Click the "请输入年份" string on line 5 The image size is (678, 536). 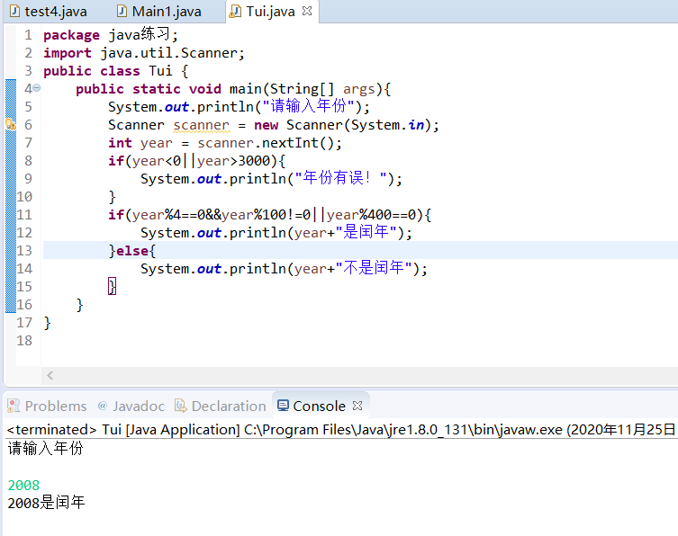[x=309, y=106]
